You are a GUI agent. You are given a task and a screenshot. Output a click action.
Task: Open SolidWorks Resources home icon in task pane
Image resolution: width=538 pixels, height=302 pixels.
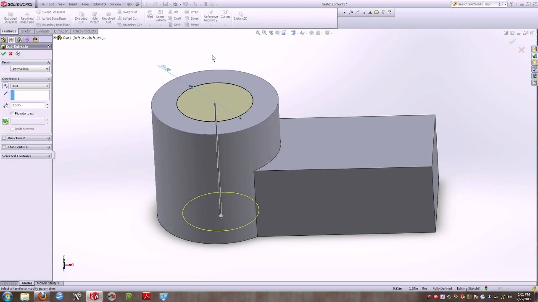coord(535,49)
